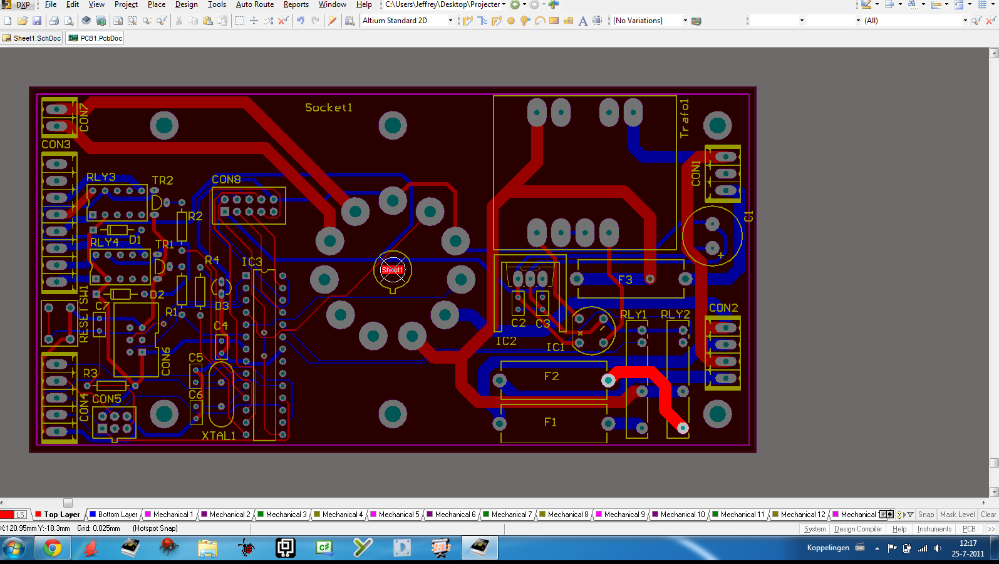Screen dimensions: 999x564
Task: Click the Bottom Layer blue color swatch
Action: coord(93,515)
